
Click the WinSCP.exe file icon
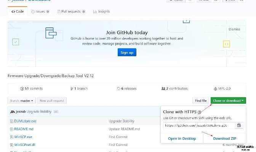(x=11, y=137)
